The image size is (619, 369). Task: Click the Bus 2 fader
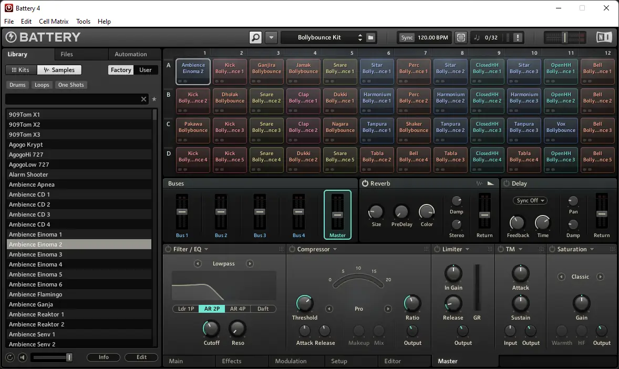(221, 212)
